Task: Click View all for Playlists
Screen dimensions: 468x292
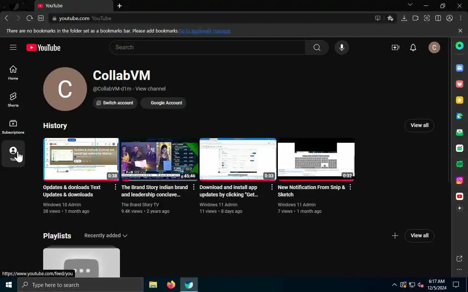Action: 419,236
